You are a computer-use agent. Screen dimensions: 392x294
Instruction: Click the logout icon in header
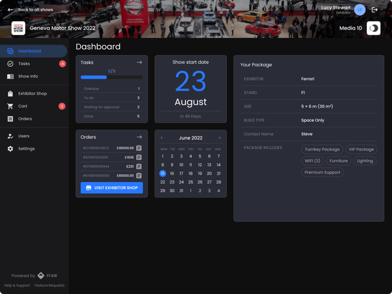coord(374,9)
